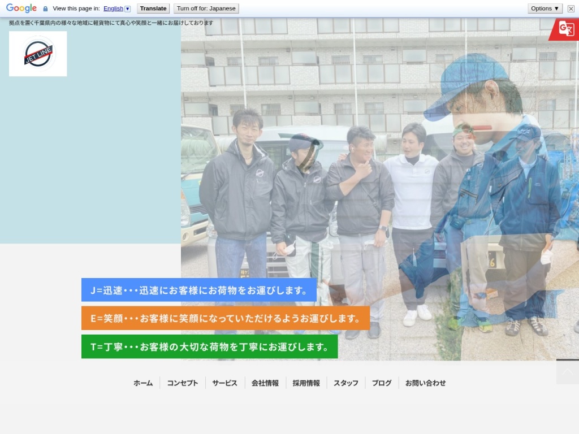Click the JET LINE circular logo
The width and height of the screenshot is (579, 434).
click(37, 53)
